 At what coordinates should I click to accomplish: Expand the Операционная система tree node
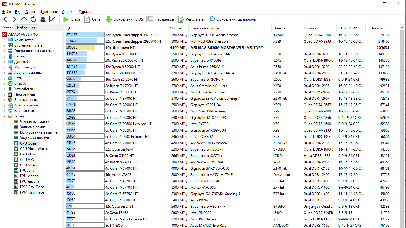tap(4, 51)
